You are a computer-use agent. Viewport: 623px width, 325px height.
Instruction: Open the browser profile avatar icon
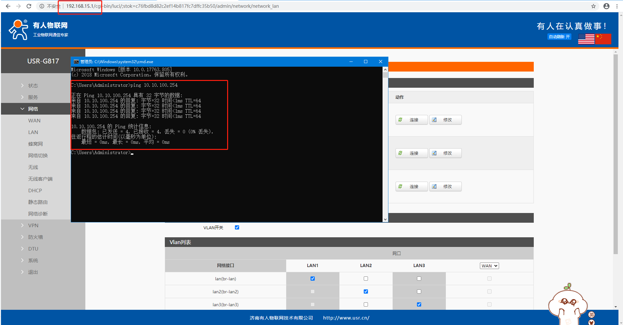click(606, 6)
